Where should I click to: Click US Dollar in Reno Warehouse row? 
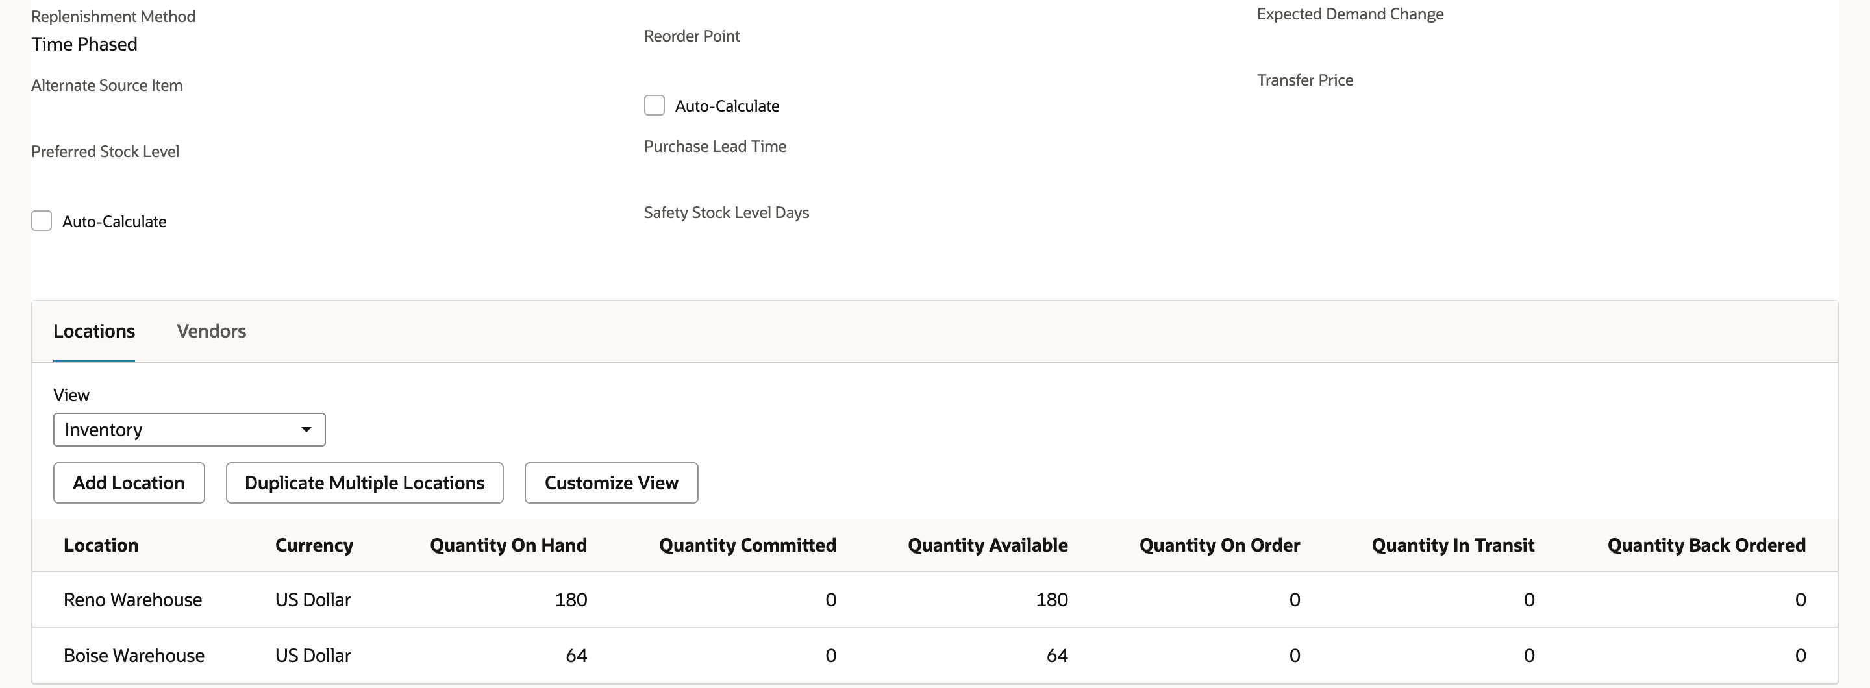coord(313,600)
